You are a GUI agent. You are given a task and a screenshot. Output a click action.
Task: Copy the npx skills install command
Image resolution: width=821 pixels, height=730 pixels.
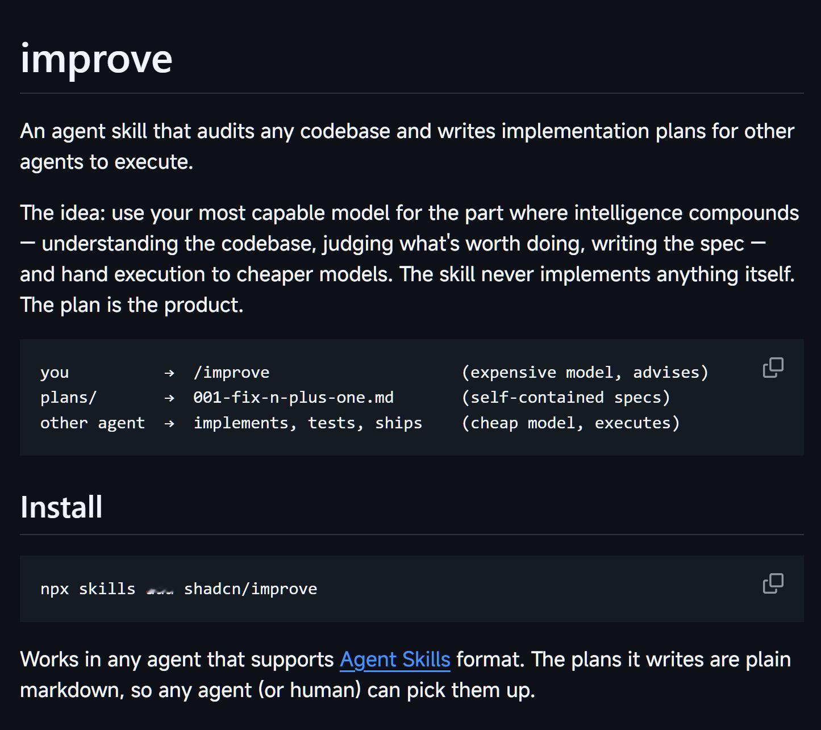[773, 583]
